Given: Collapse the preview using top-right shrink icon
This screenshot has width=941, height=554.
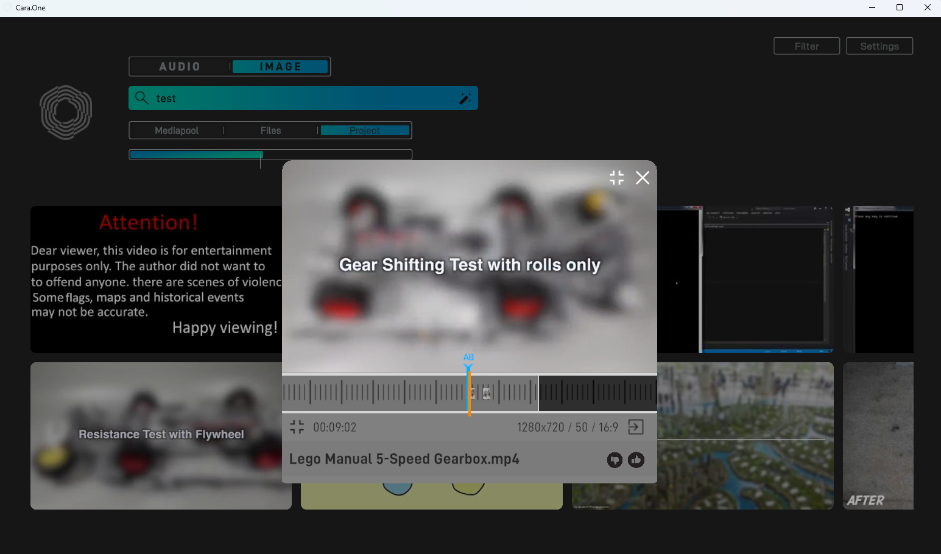Looking at the screenshot, I should (x=616, y=178).
